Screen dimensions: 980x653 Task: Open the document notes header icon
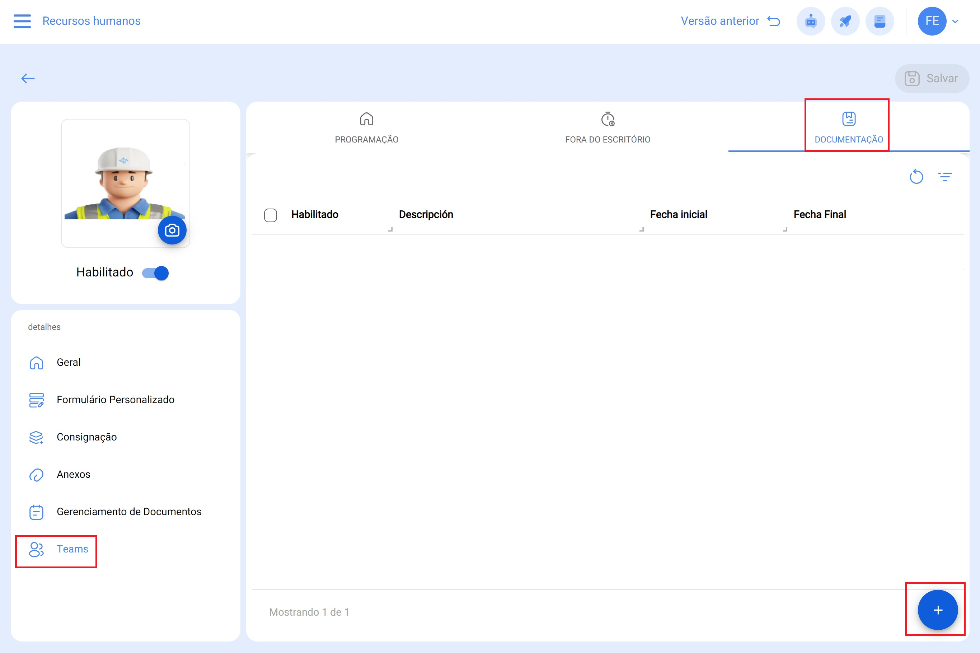(879, 21)
